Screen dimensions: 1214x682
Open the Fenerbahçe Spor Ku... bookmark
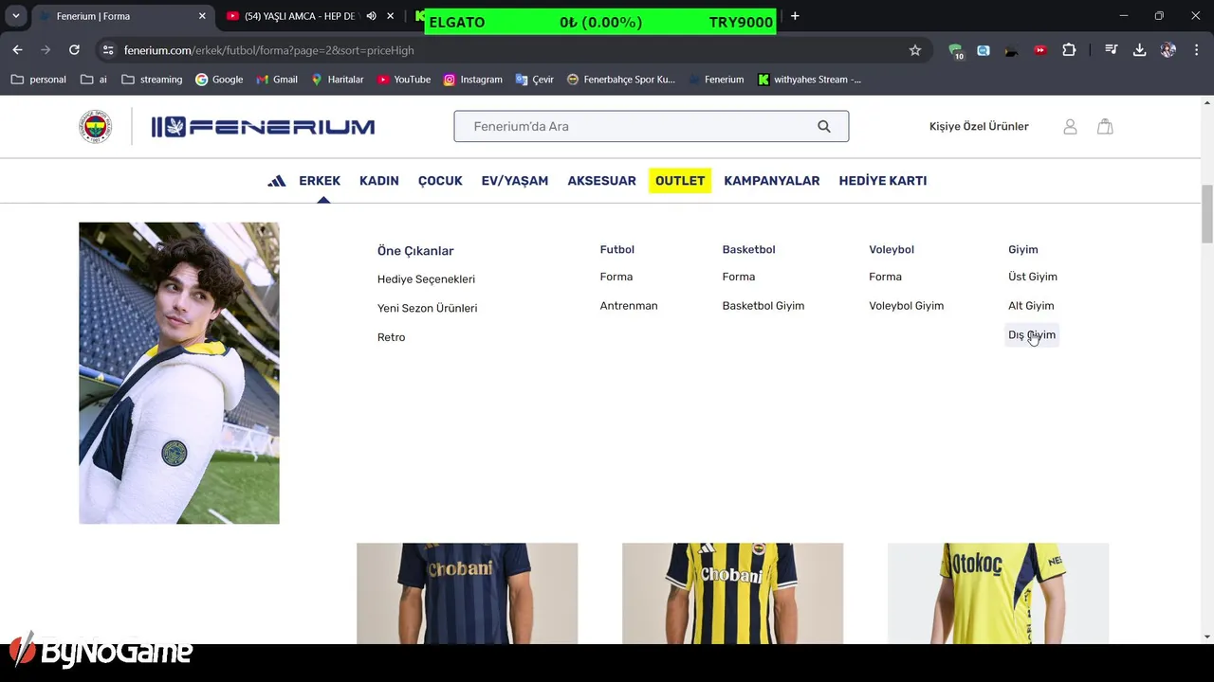(x=621, y=80)
